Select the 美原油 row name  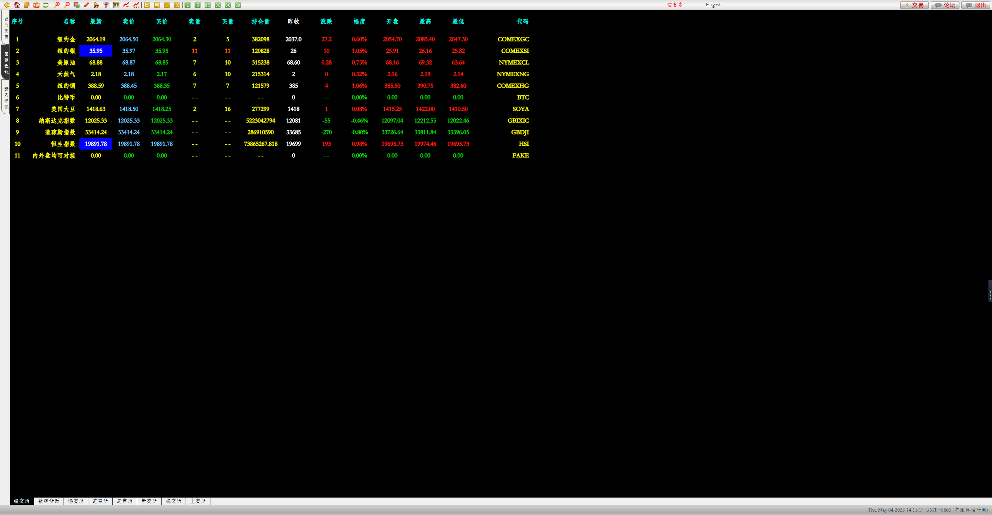66,62
